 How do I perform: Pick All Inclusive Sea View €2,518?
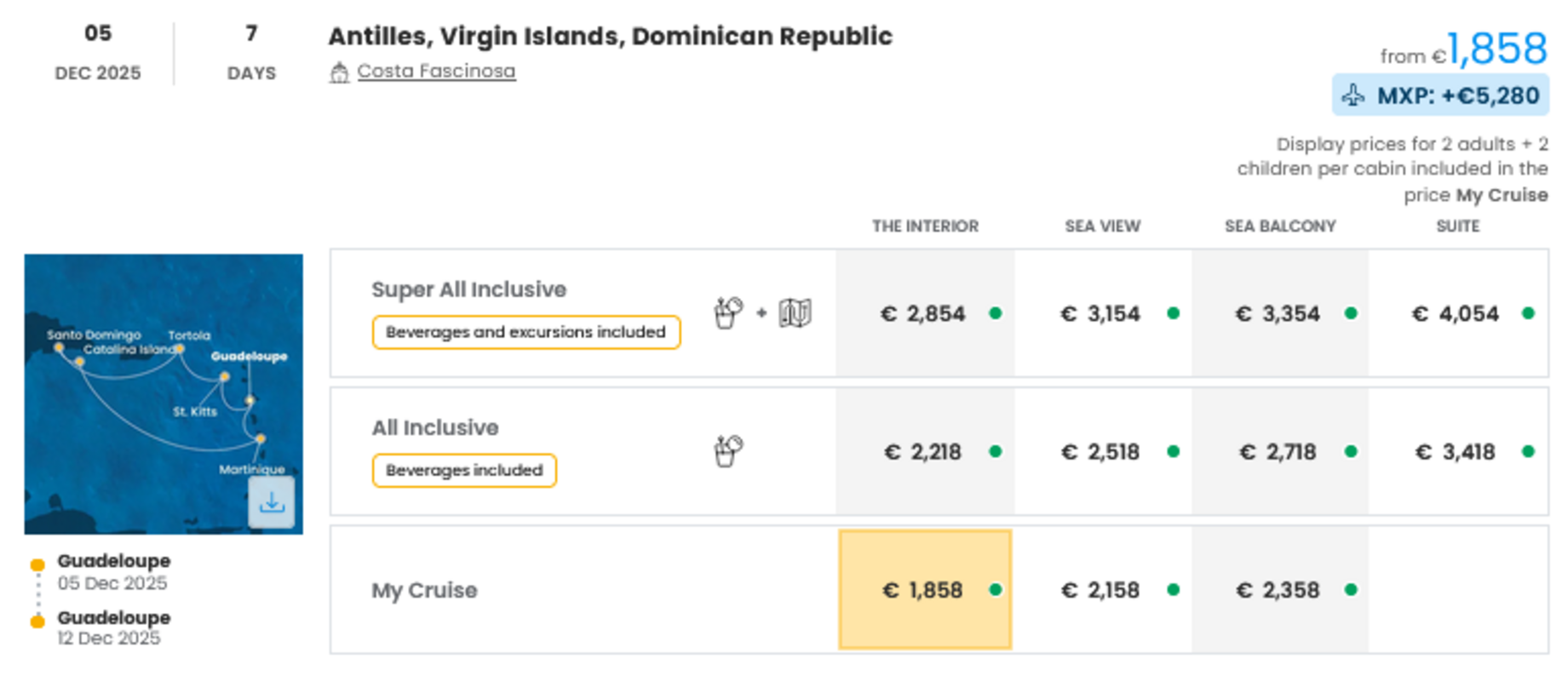(x=1102, y=452)
